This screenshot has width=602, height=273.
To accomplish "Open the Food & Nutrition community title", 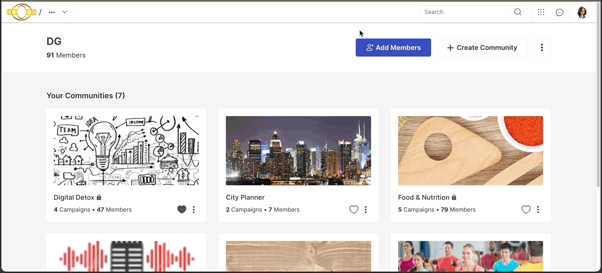I will (424, 197).
